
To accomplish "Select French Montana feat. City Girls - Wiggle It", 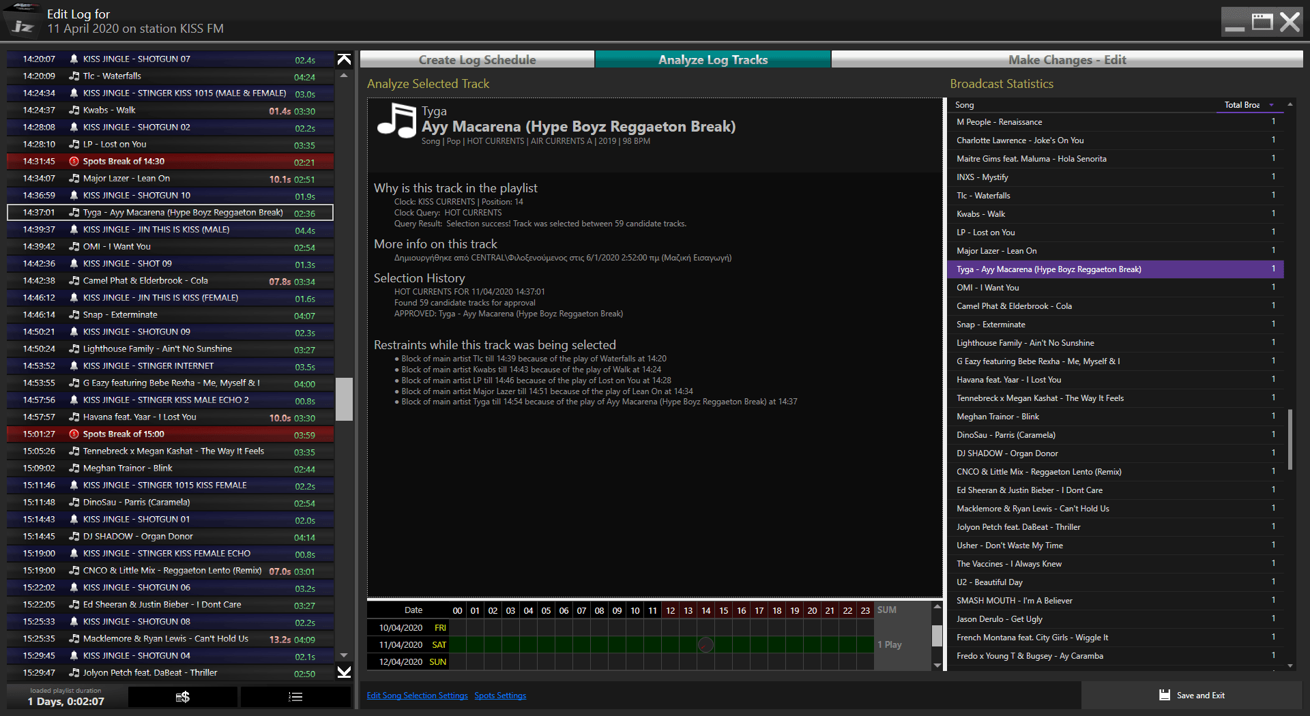I will (x=1116, y=638).
